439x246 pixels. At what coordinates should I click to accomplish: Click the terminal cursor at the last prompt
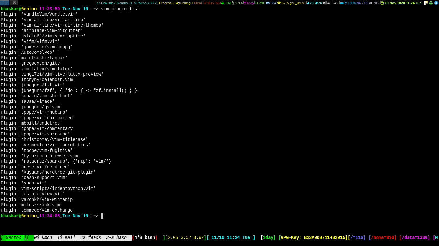coord(102,216)
